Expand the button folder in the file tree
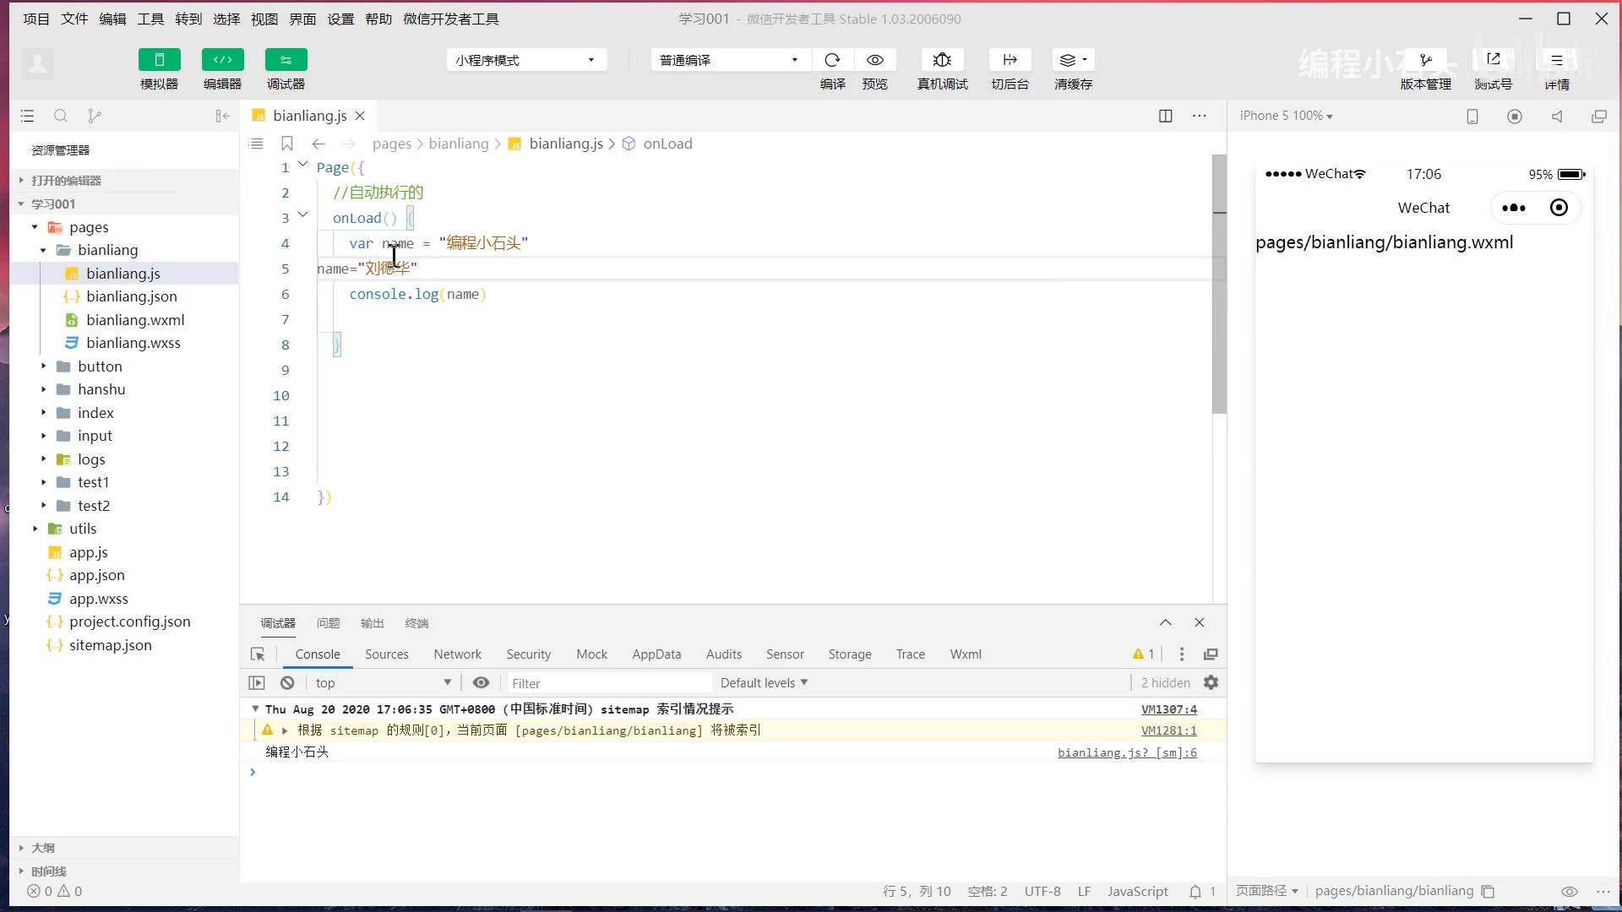This screenshot has width=1622, height=912. pos(100,366)
